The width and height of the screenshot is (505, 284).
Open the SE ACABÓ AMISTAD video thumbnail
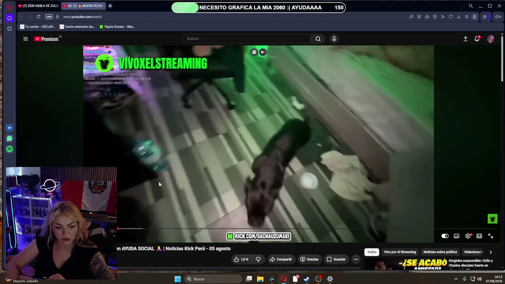[406, 264]
